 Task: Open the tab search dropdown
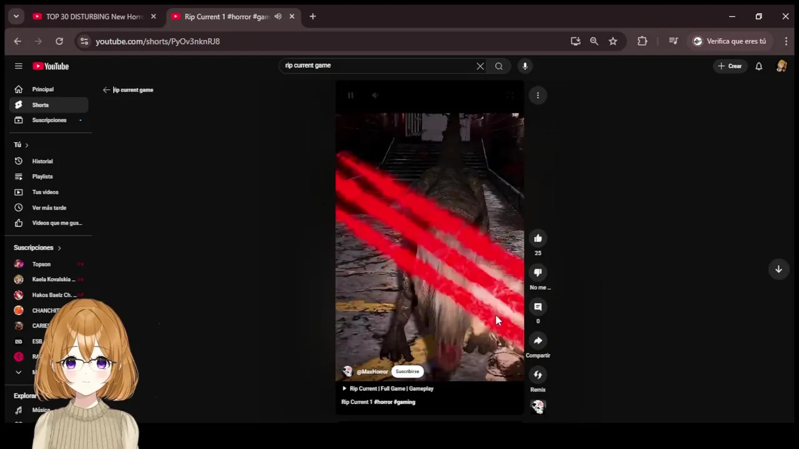(16, 17)
